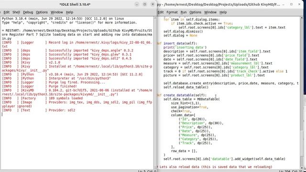Click print('inserting data') line
Screen dimensions: 306x172
(x=185, y=47)
